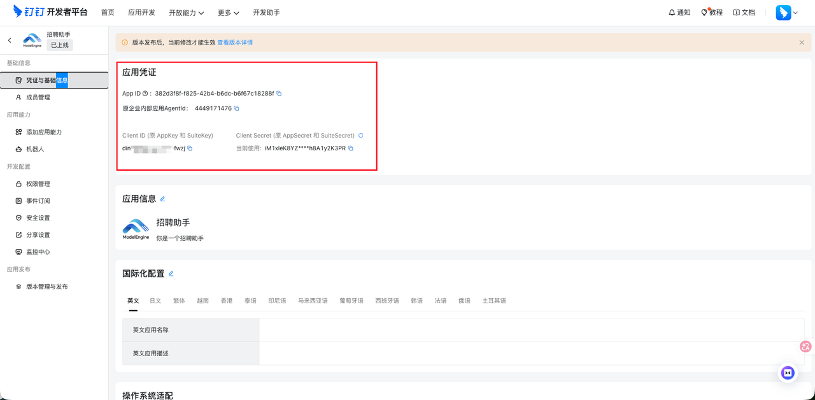Open 开发助手 in top navigation

pyautogui.click(x=266, y=13)
